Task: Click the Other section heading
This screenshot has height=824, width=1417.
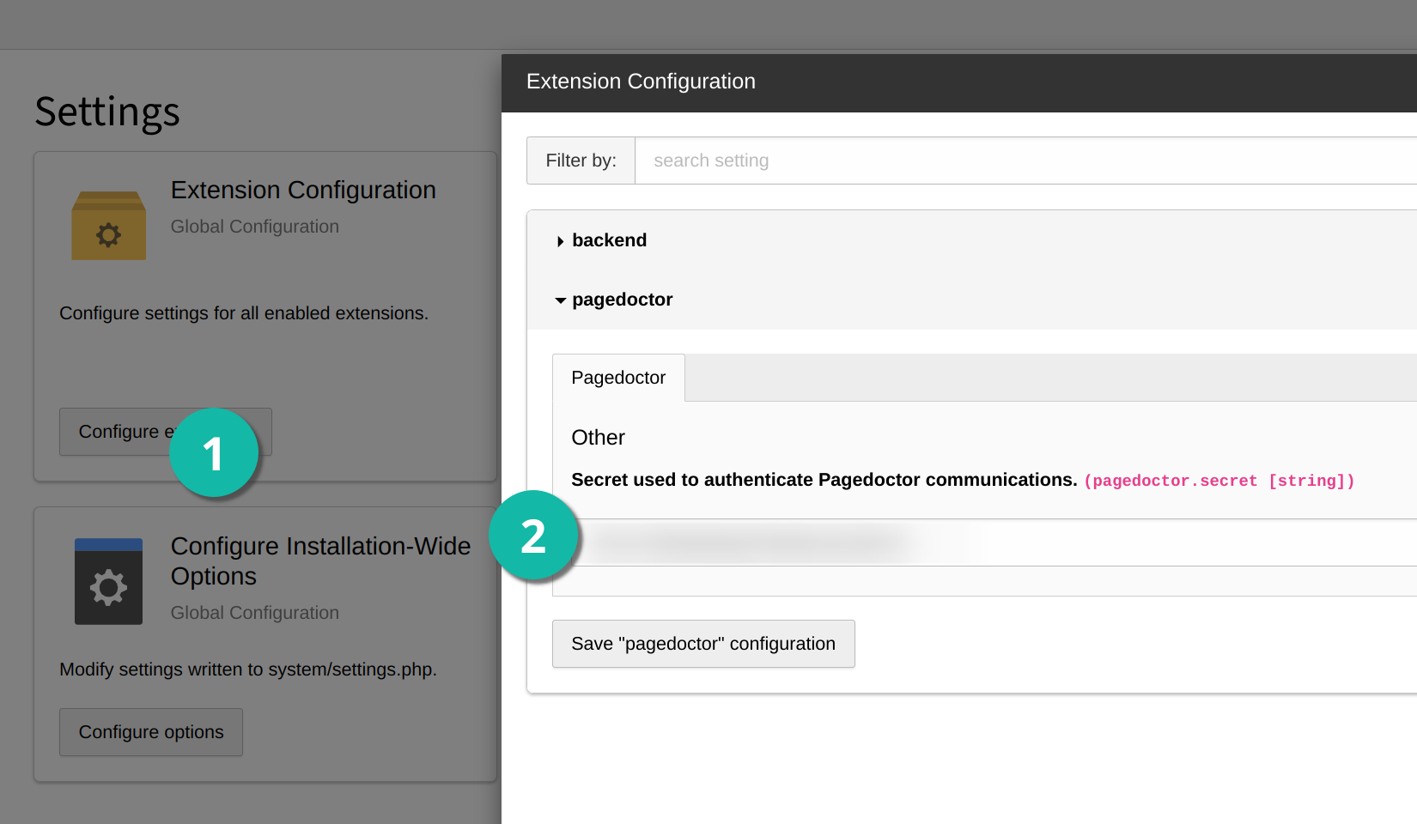Action: (598, 438)
